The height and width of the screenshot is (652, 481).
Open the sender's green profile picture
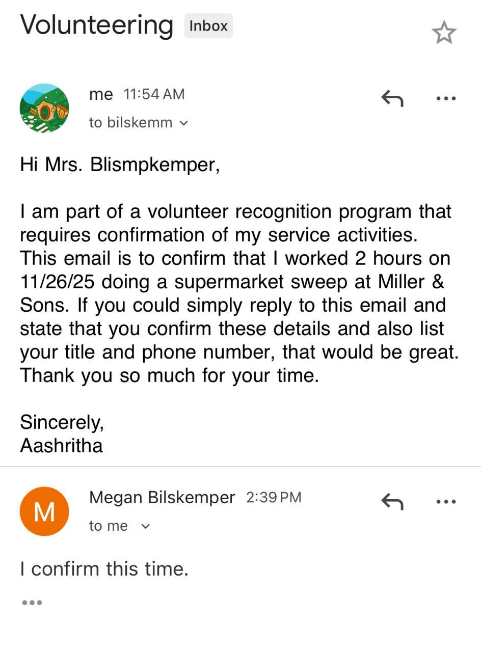44,108
